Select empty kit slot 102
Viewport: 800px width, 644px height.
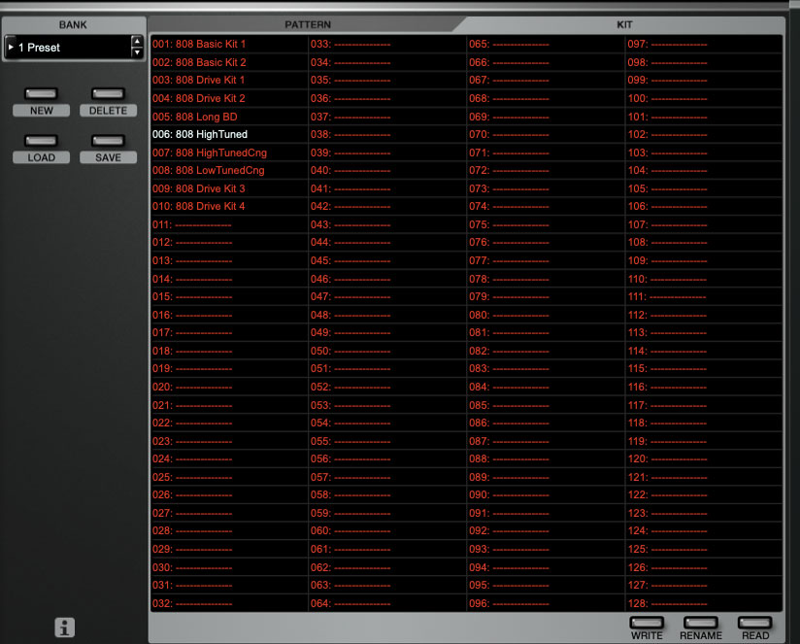tap(704, 134)
